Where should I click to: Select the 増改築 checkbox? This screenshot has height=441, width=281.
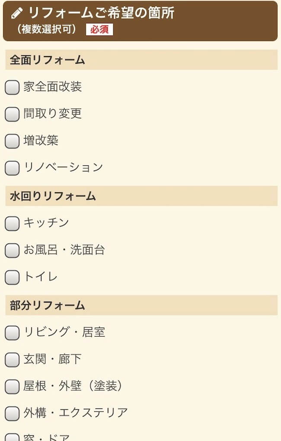click(11, 141)
